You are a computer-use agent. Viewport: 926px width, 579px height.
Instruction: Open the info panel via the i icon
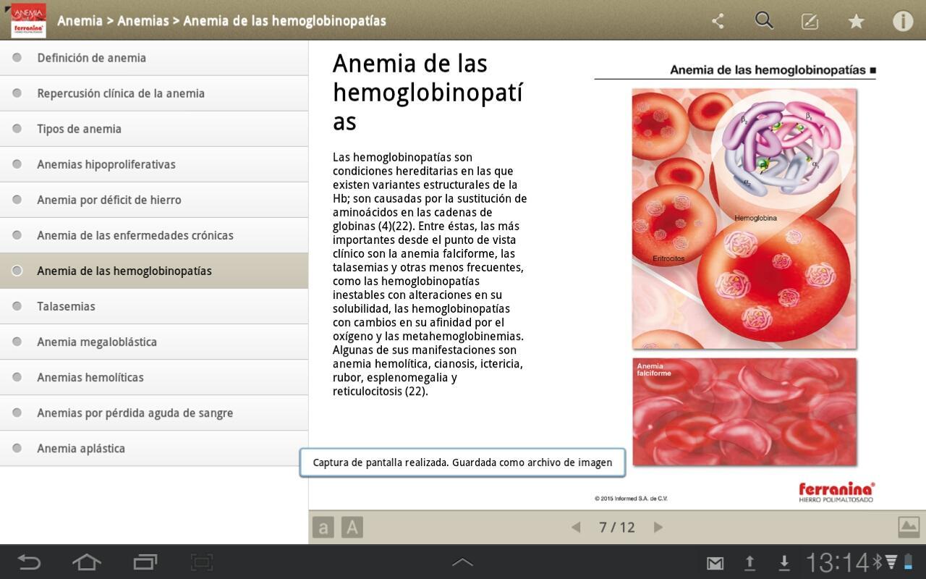903,21
